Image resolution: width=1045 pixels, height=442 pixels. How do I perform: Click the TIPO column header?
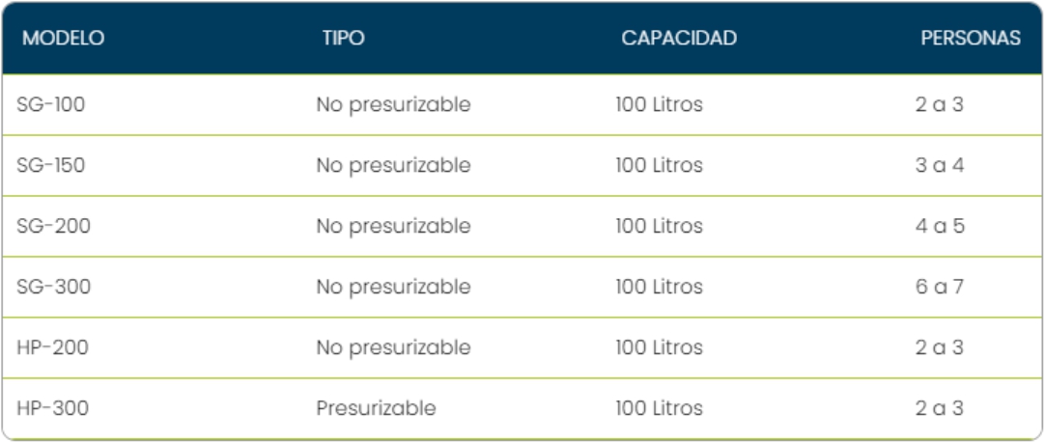coord(343,39)
